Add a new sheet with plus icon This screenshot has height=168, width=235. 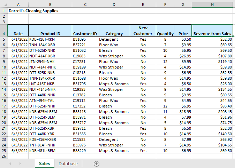[x=97, y=164]
